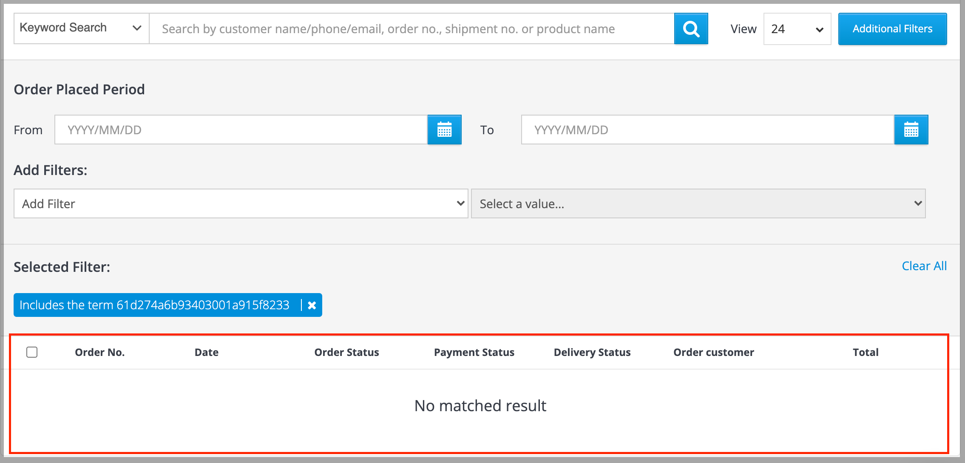Click the From date input field
Viewport: 965px width, 463px height.
click(241, 130)
